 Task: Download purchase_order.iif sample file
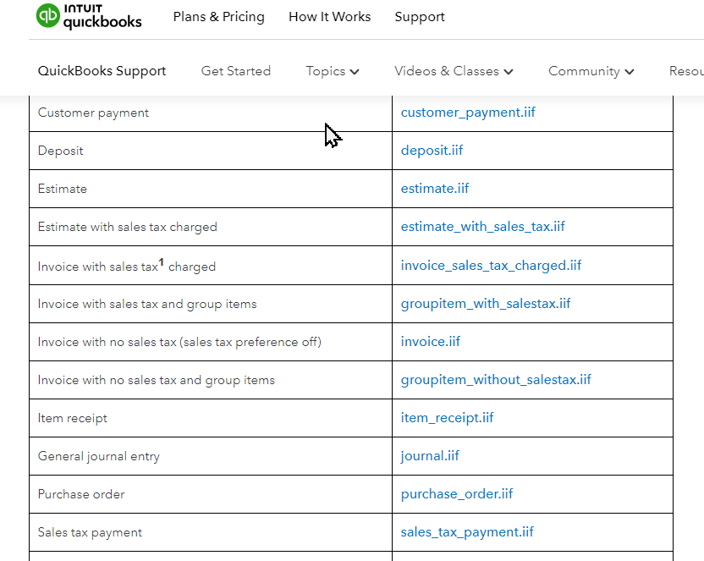pos(457,494)
